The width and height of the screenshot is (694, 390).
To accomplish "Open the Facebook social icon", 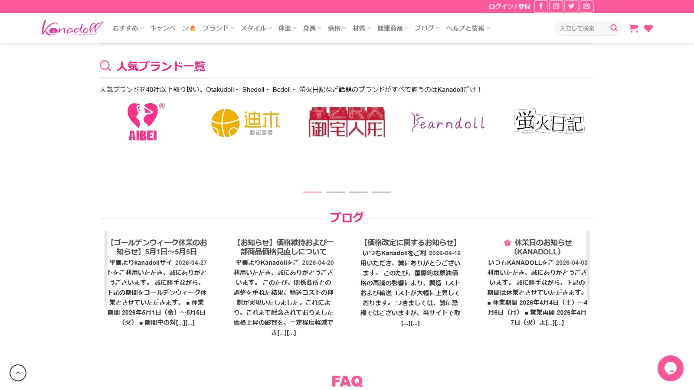I will [541, 6].
